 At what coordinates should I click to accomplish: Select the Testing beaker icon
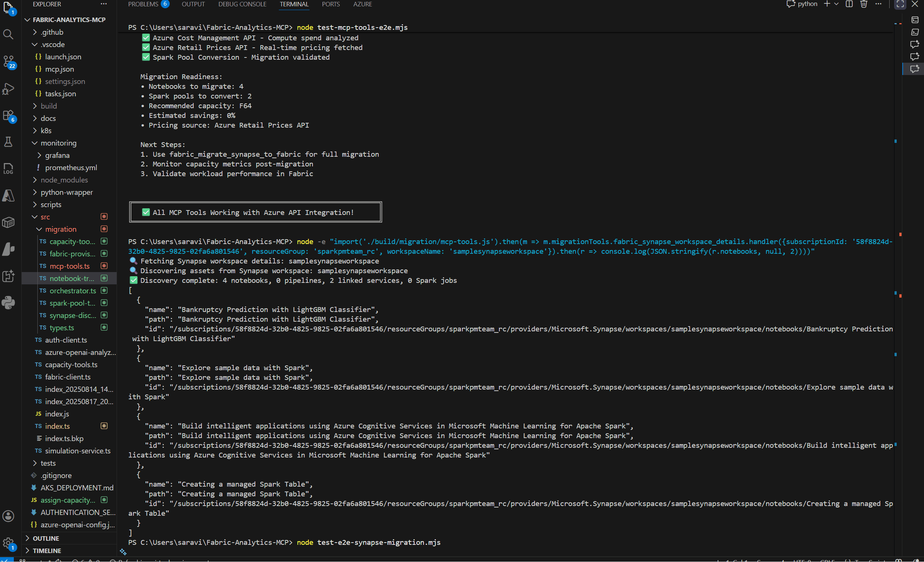8,141
